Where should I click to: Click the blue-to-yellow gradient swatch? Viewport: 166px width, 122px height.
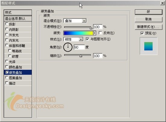click(78, 33)
